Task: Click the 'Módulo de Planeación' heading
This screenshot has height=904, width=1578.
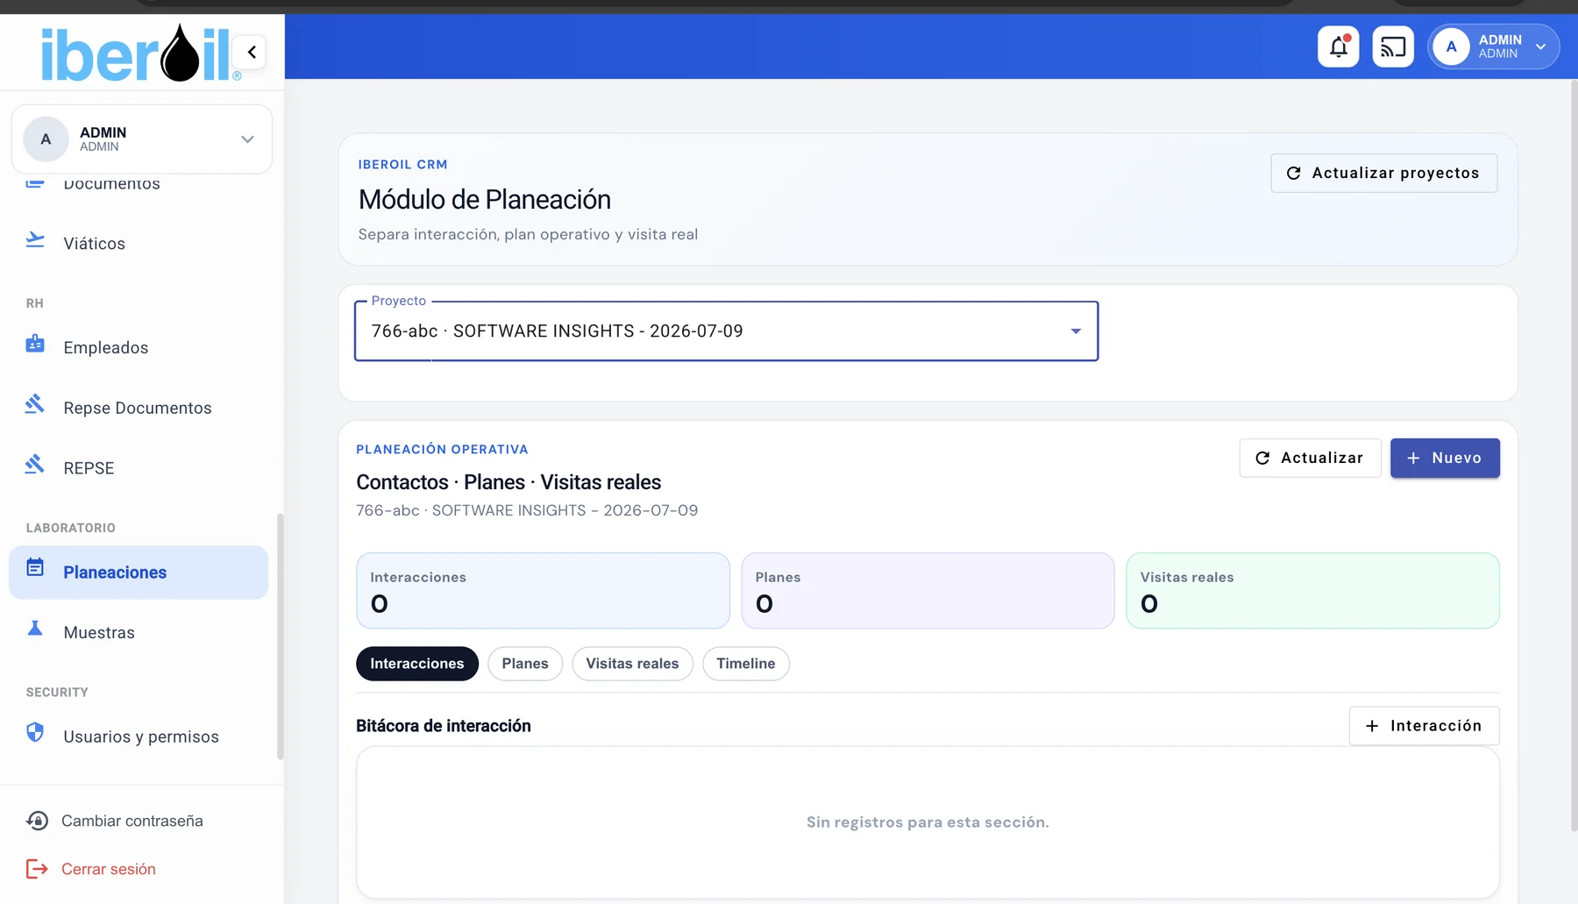Action: [x=485, y=199]
